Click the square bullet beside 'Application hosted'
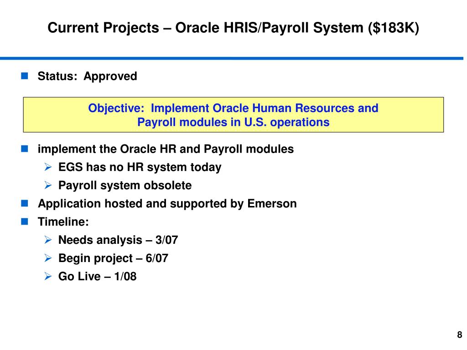 [25, 203]
